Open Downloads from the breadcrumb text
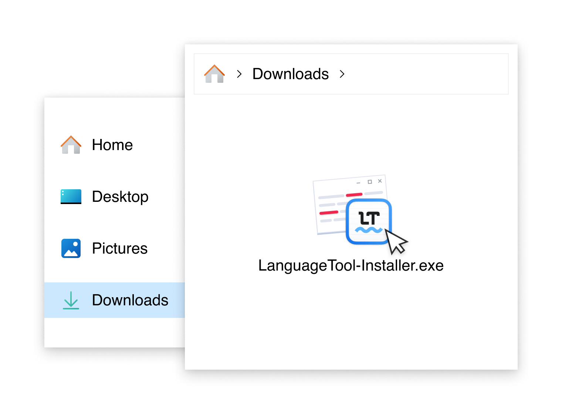 coord(291,74)
